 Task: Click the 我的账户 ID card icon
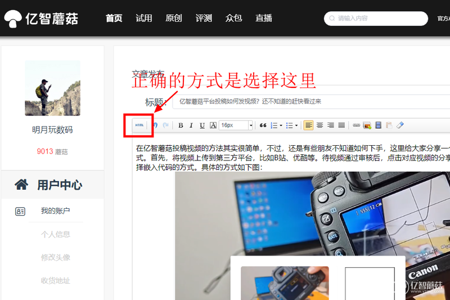coord(20,212)
